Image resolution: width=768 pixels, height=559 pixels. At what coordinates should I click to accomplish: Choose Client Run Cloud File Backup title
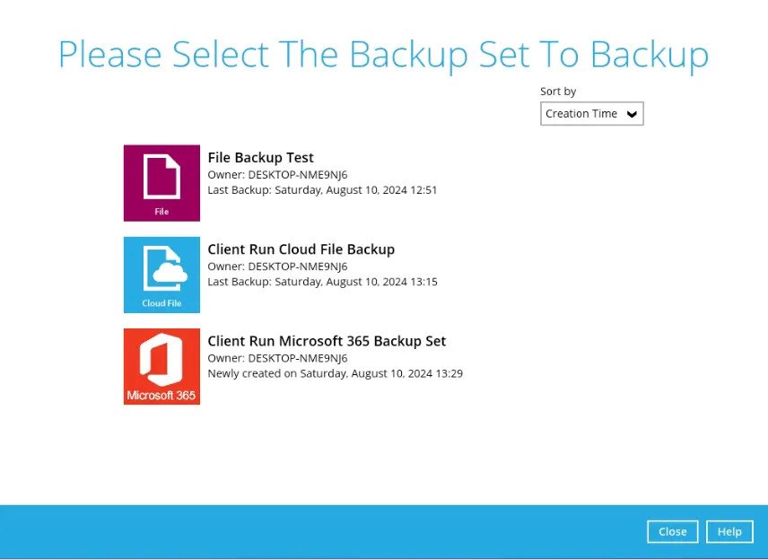coord(301,249)
